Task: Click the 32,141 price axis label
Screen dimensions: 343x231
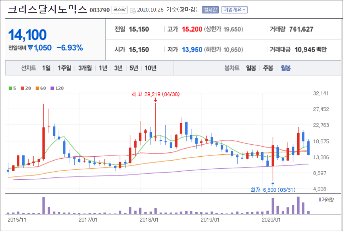Action: (321, 94)
